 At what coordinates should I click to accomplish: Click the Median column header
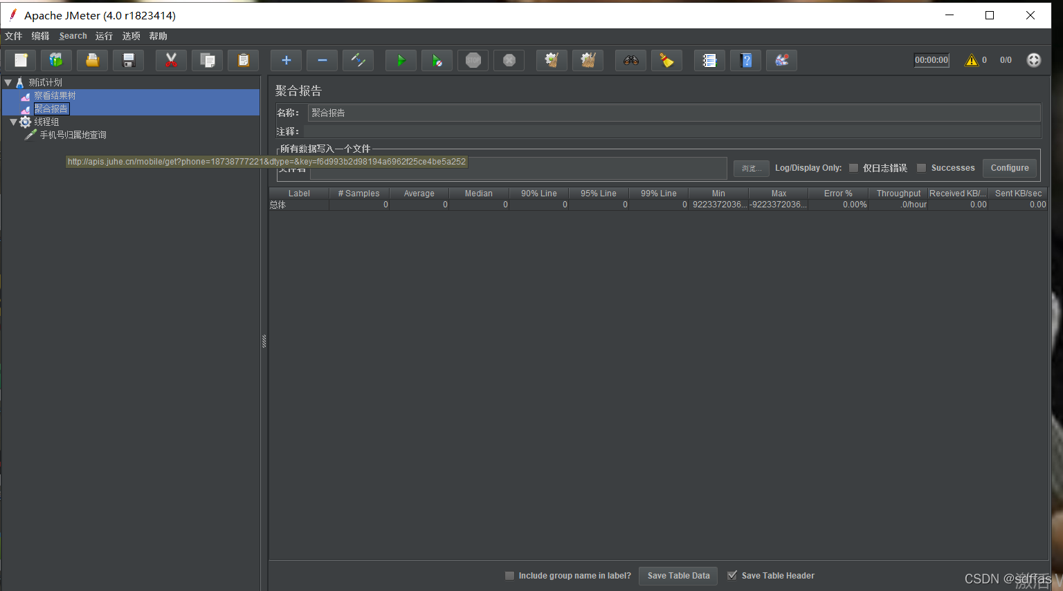479,194
